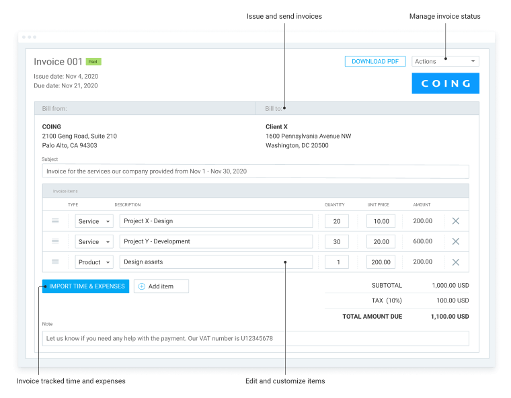Click the Invoice 001 title

[x=58, y=62]
